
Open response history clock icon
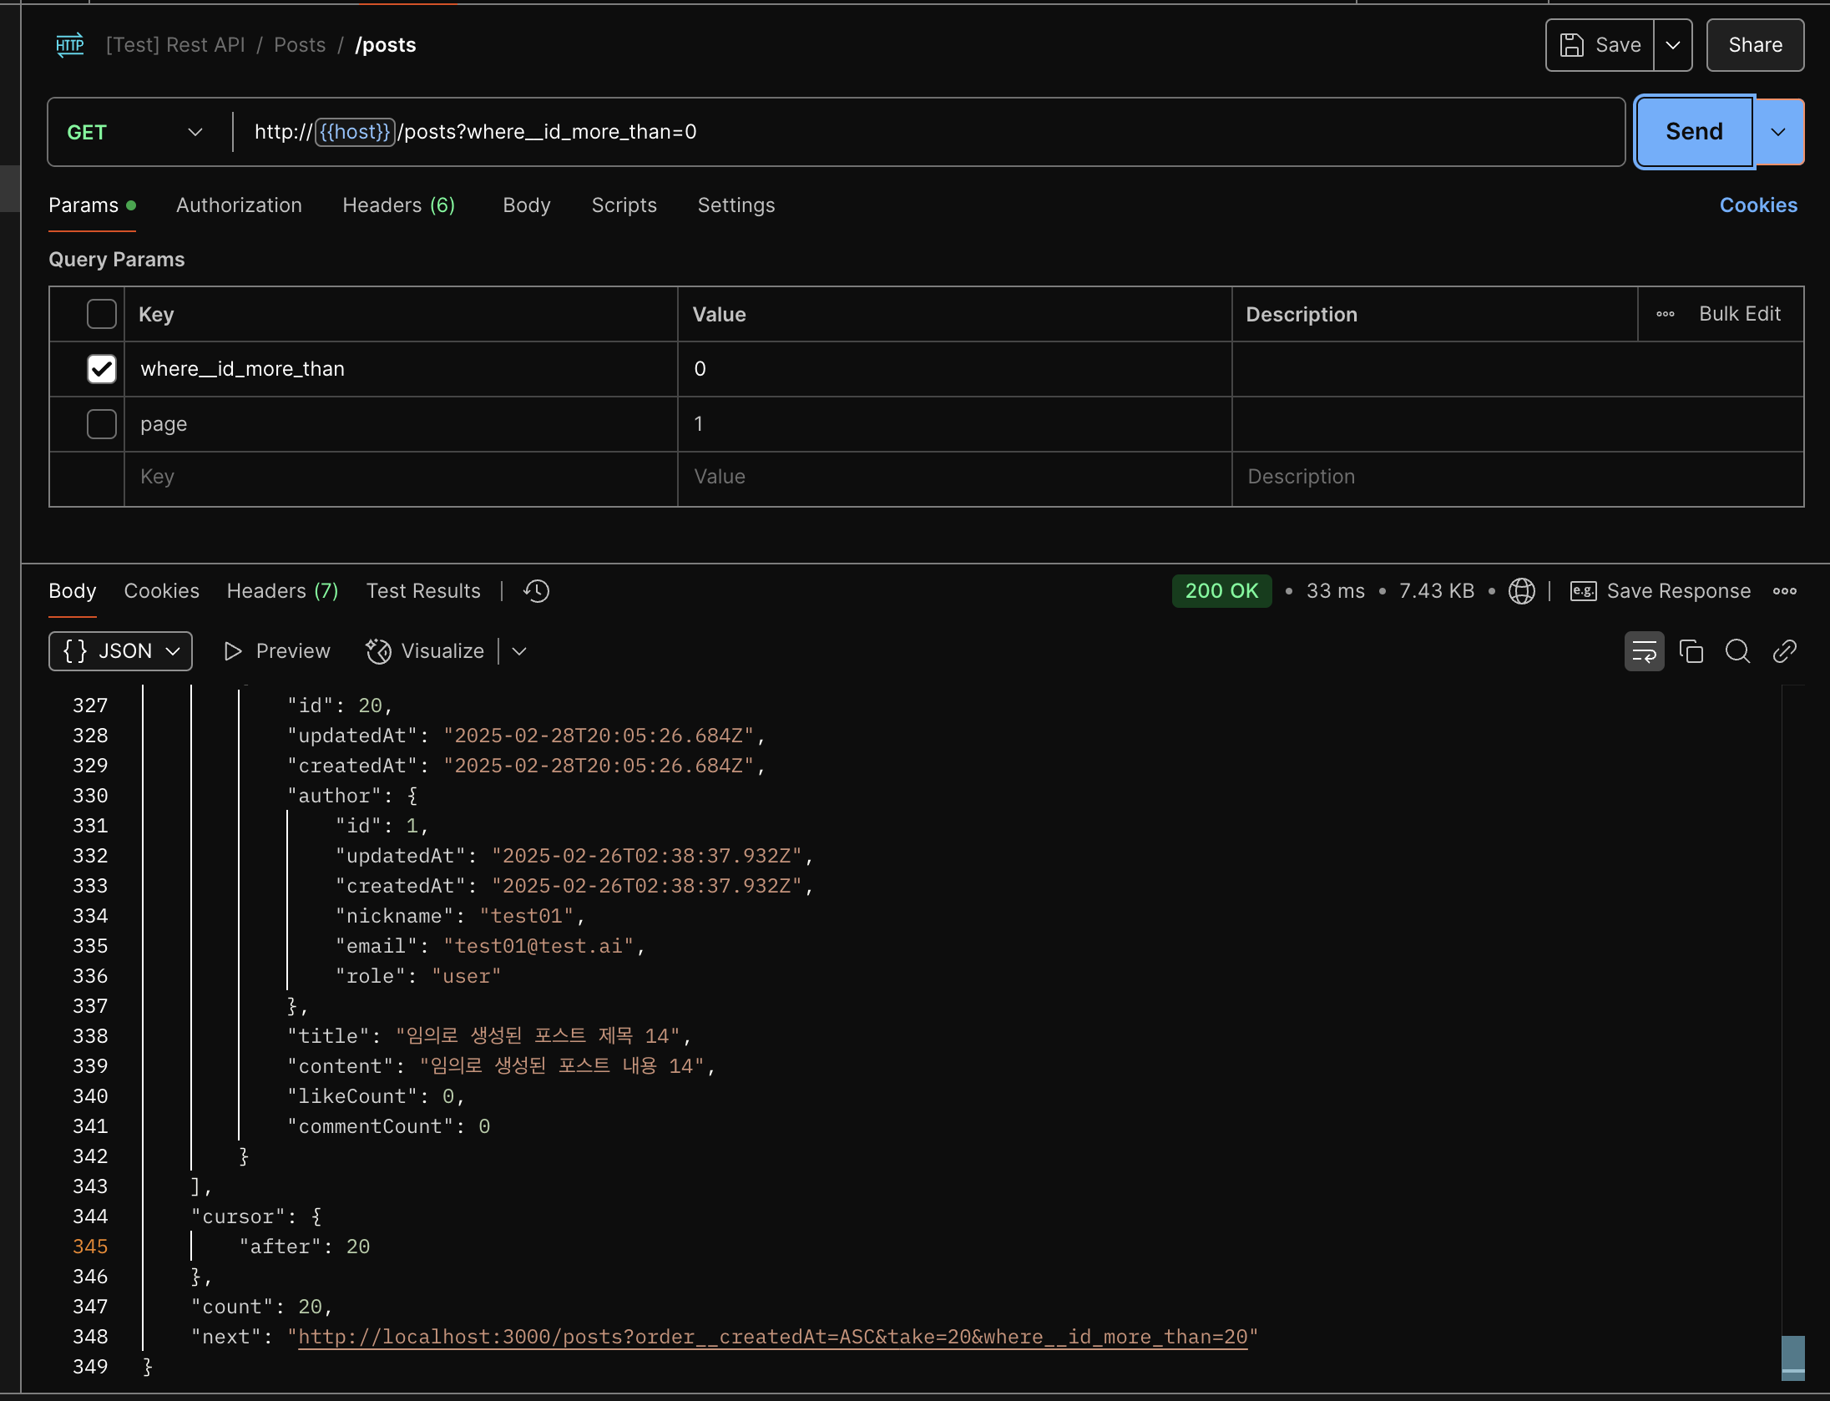(536, 591)
